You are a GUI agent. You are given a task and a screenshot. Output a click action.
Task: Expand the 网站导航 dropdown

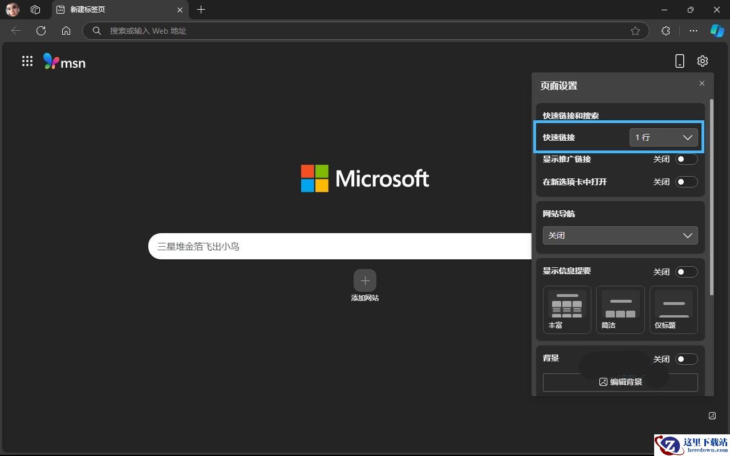(x=620, y=235)
